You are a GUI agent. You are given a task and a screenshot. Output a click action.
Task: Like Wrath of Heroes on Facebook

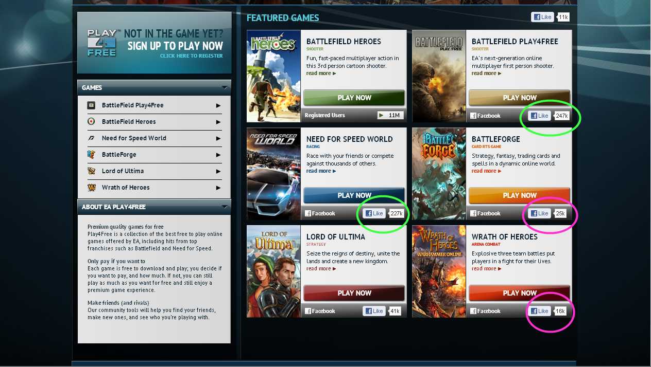[540, 311]
